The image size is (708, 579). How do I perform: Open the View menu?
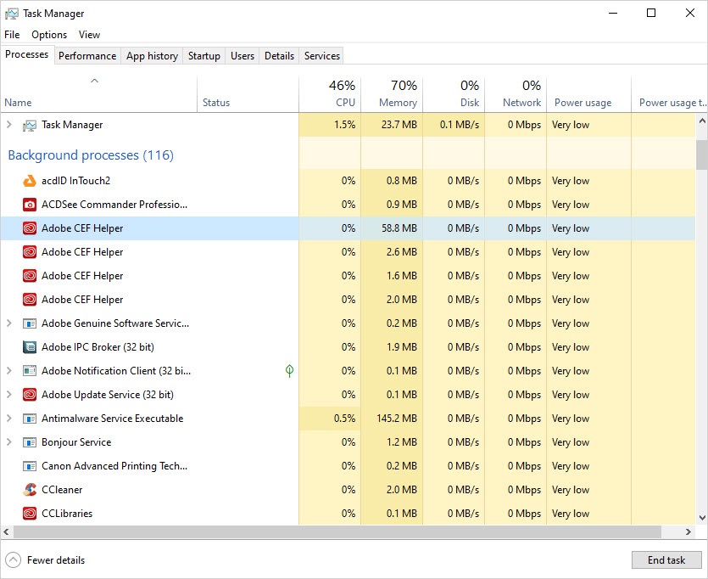(89, 35)
